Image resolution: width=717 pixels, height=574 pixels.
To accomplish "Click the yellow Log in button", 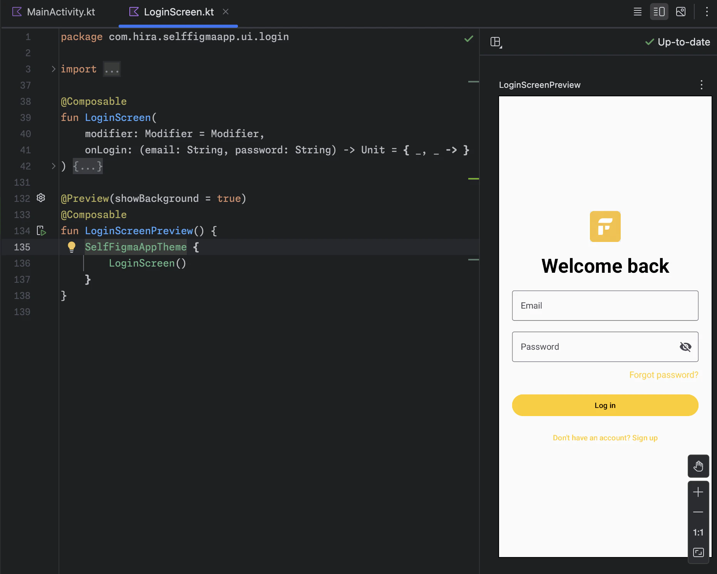I will [x=605, y=405].
